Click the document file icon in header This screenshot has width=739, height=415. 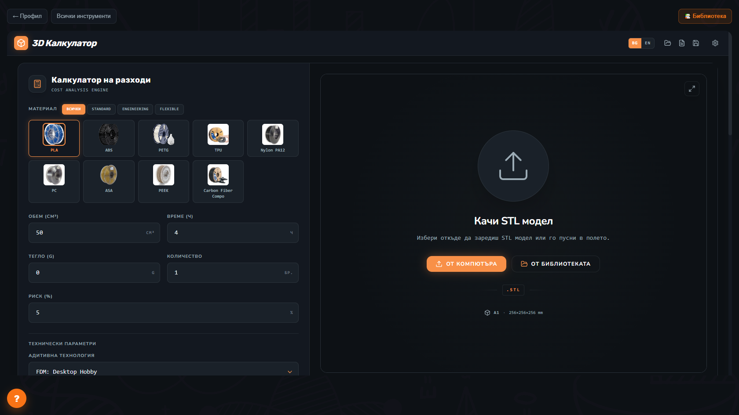coord(682,43)
